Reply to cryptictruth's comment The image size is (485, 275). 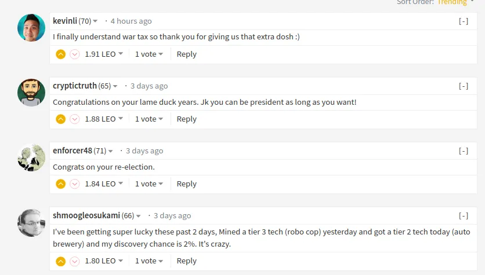(x=186, y=119)
